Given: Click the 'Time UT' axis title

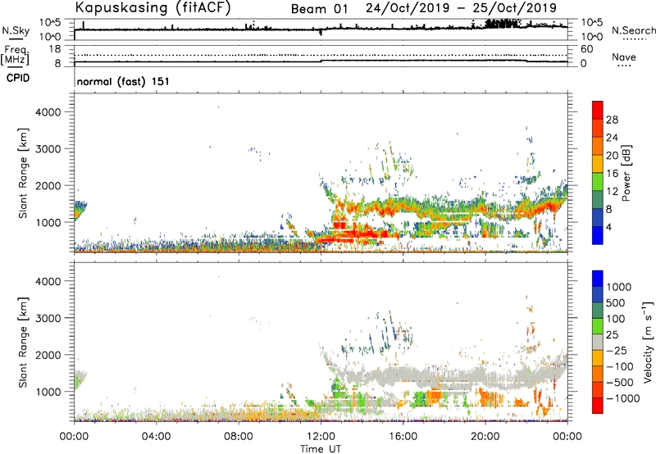Looking at the screenshot, I should [321, 449].
